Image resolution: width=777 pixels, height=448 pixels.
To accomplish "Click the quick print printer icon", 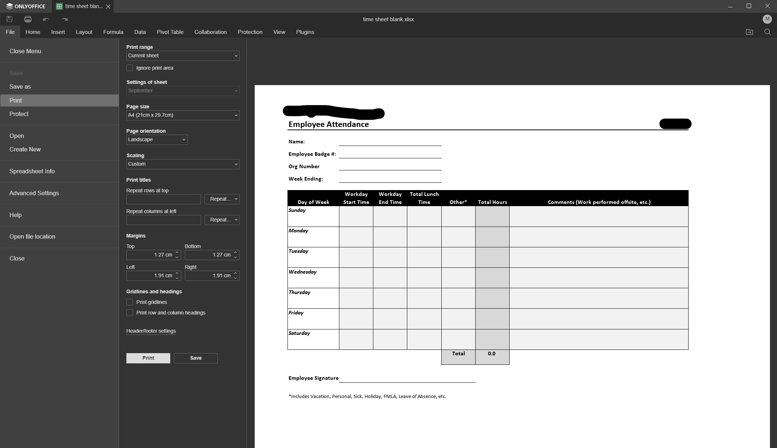I will coord(28,19).
